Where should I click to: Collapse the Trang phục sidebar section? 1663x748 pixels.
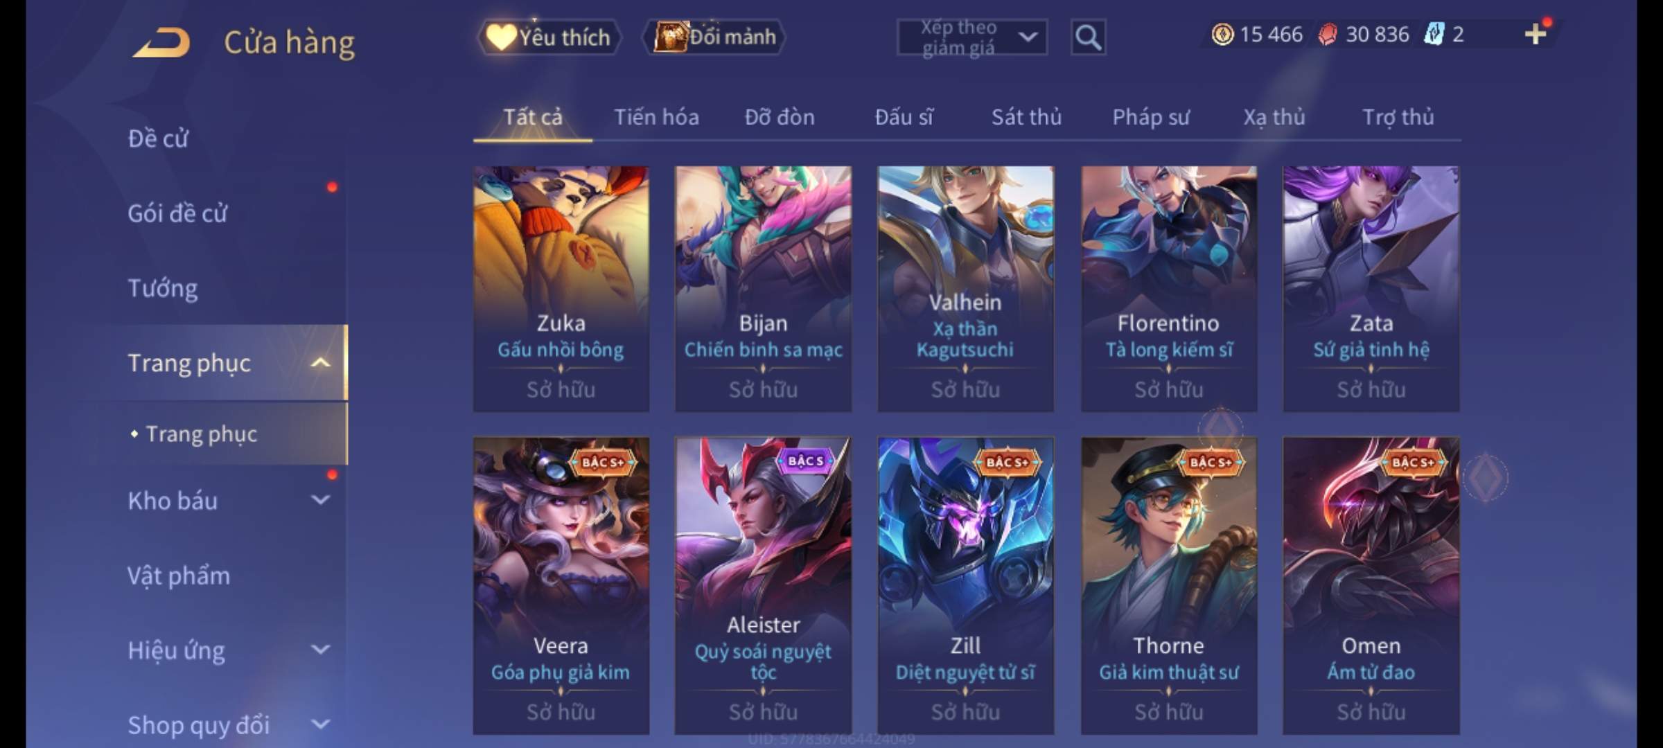[x=320, y=362]
